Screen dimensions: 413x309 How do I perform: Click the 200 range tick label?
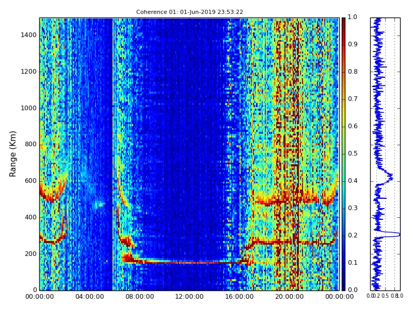point(31,254)
